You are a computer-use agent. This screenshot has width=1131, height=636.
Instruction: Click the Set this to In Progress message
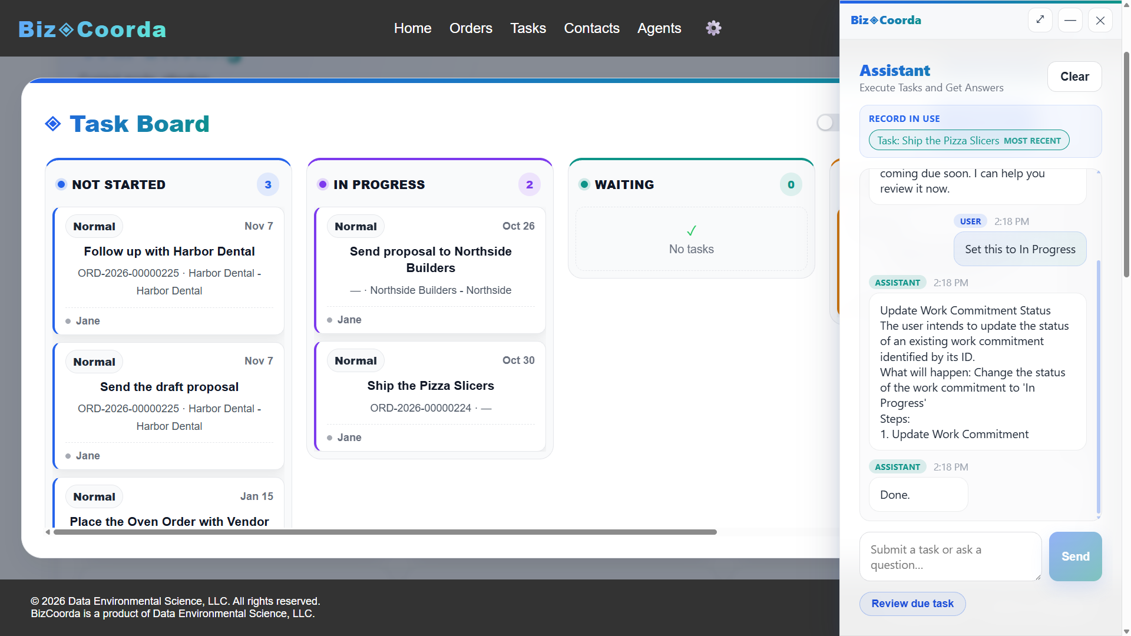(1020, 249)
